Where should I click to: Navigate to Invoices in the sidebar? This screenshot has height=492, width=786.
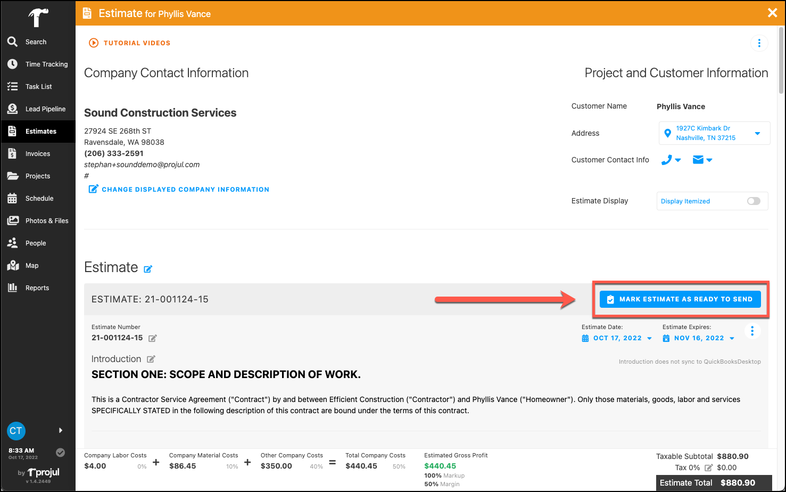37,153
